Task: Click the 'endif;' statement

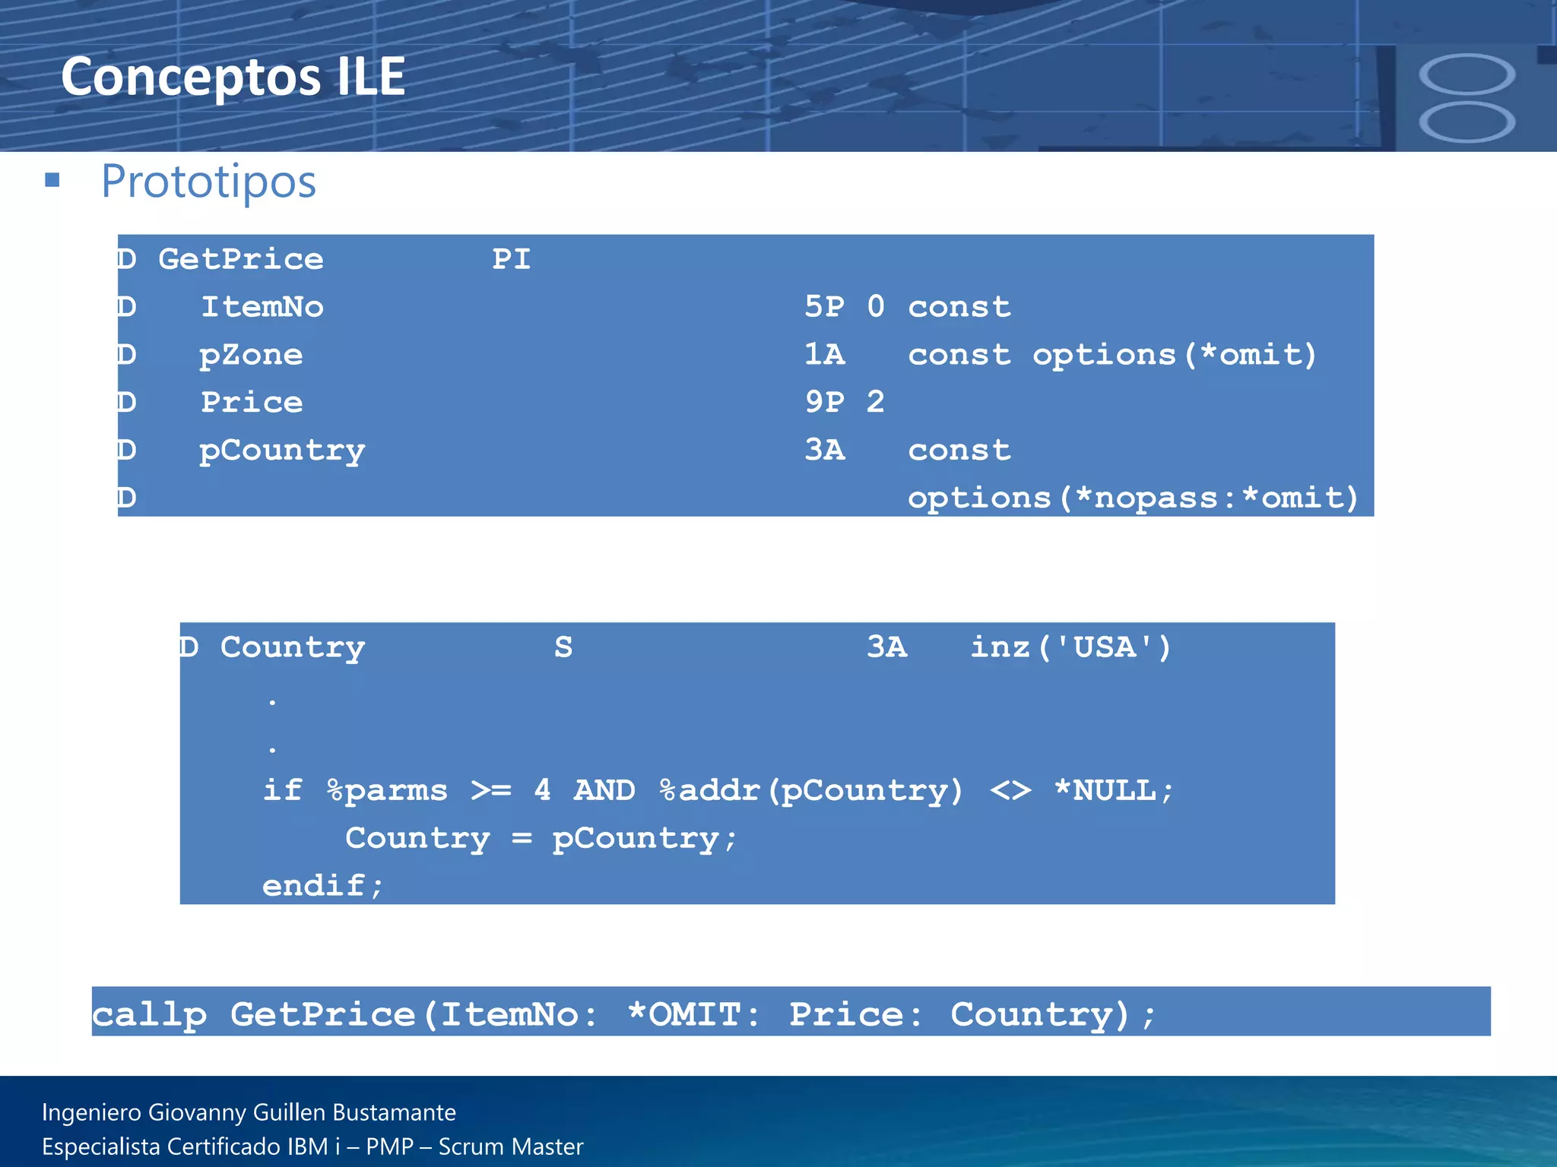Action: [x=323, y=886]
